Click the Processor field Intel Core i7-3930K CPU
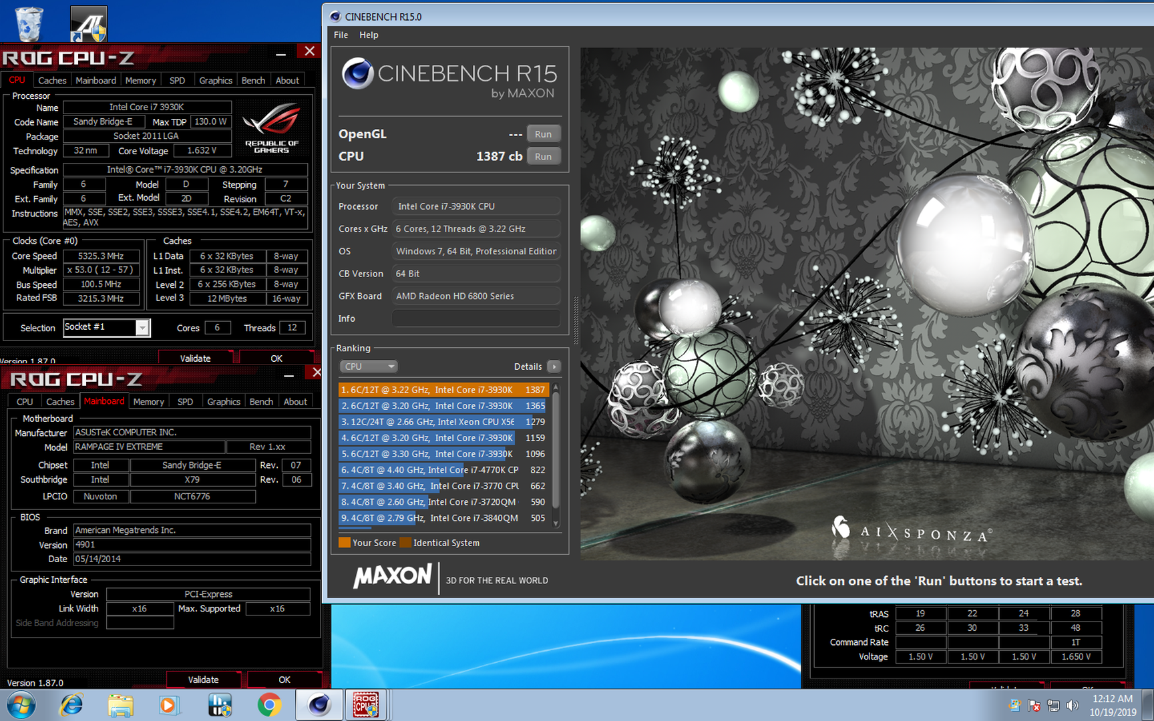 476,206
